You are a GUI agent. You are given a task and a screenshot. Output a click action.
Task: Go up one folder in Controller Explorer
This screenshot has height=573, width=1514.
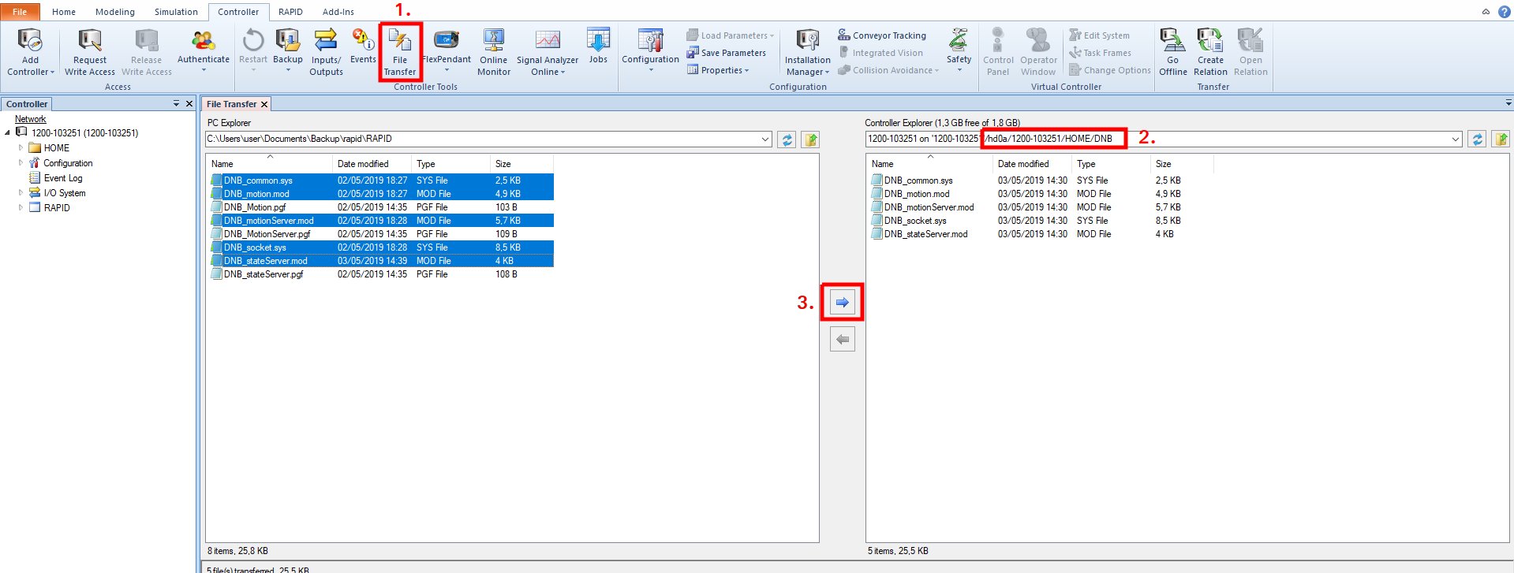click(x=1501, y=140)
